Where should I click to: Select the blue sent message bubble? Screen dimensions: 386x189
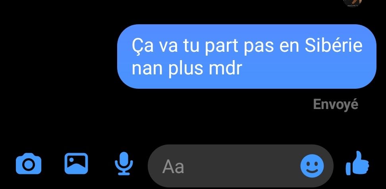coord(247,57)
